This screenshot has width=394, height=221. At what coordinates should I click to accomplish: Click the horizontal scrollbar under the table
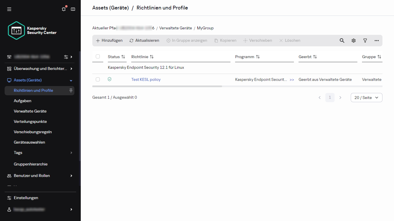pos(157,86)
